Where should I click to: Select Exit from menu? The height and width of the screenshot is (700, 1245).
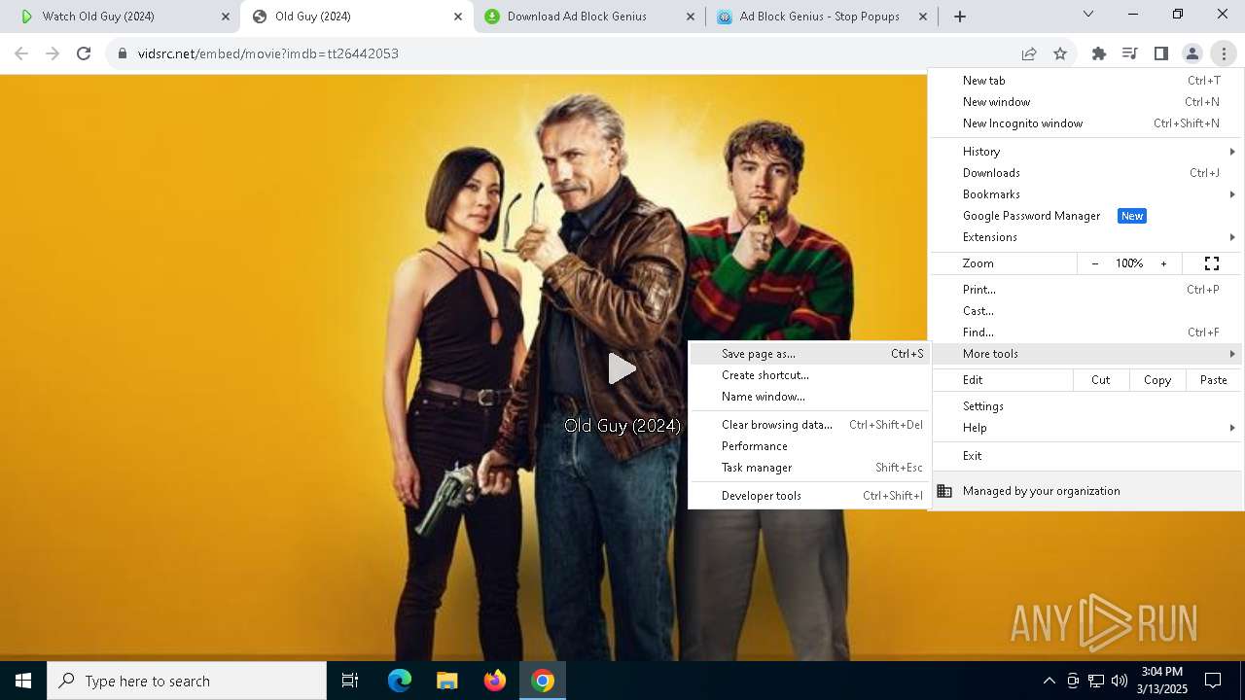point(1087,456)
